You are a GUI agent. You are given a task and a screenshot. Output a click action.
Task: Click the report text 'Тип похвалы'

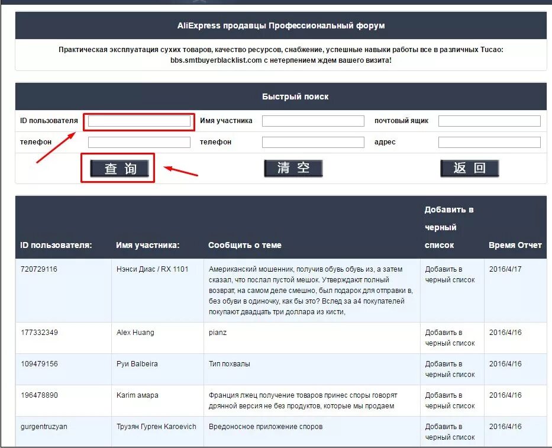[x=229, y=364]
